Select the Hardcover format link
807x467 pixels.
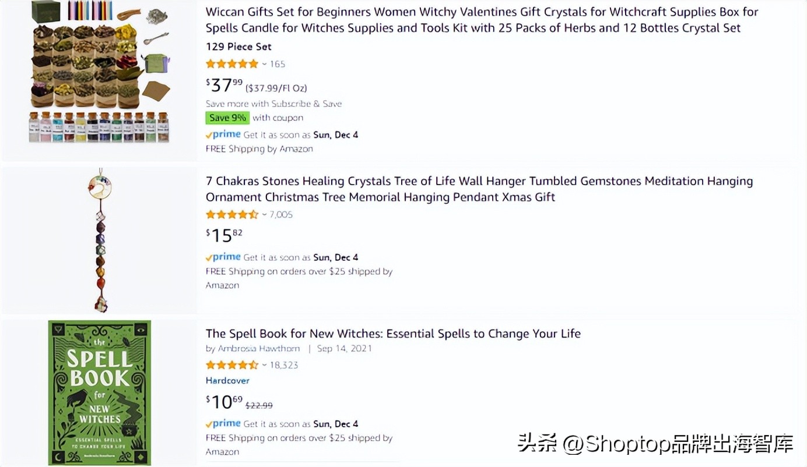click(227, 381)
